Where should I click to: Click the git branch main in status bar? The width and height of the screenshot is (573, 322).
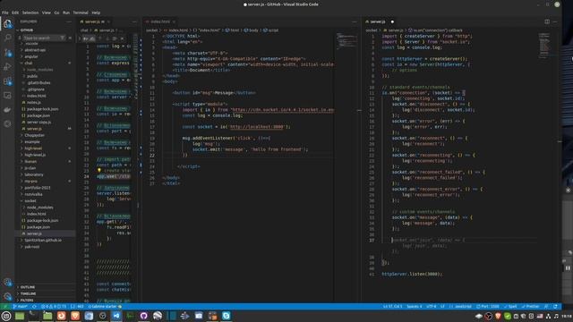(x=21, y=306)
